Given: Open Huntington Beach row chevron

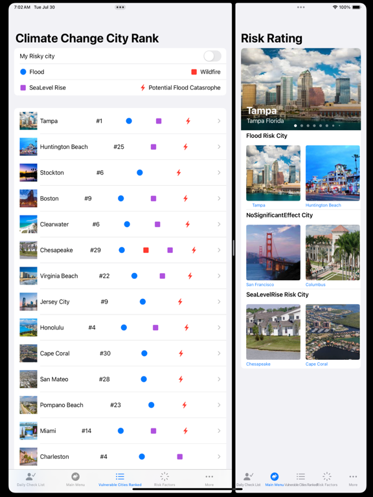Looking at the screenshot, I should tap(219, 147).
